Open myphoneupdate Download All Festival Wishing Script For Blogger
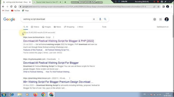Screen dimensions: 174x97 pyautogui.click(x=51, y=63)
